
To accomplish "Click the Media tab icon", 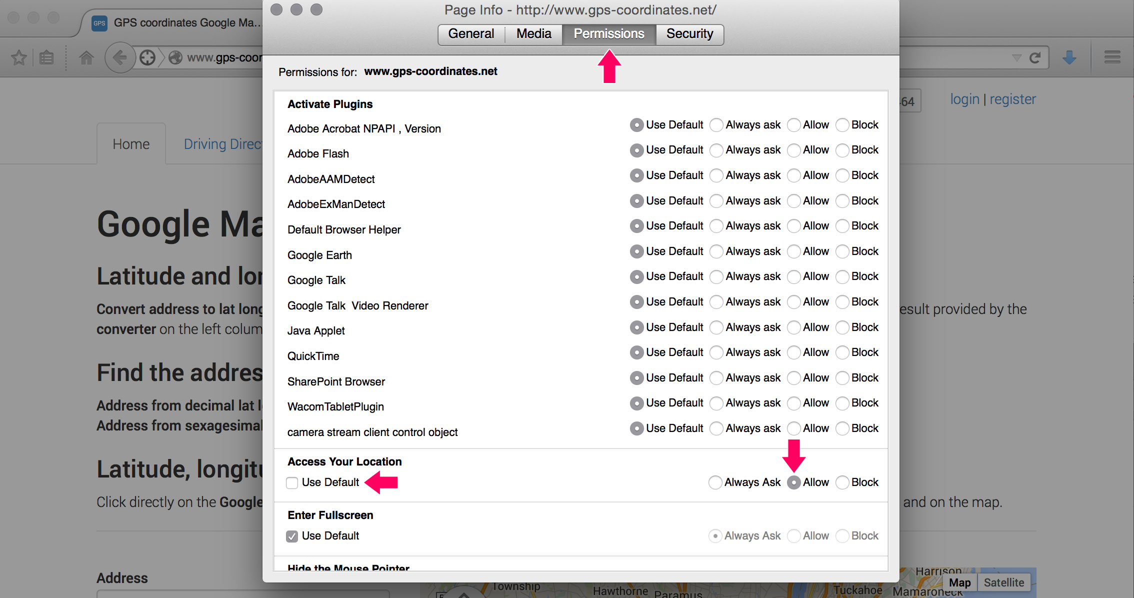I will coord(532,34).
